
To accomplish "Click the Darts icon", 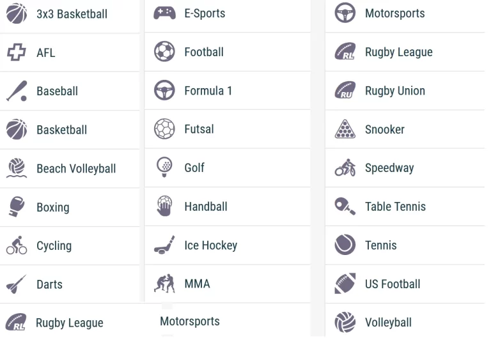I will [17, 284].
